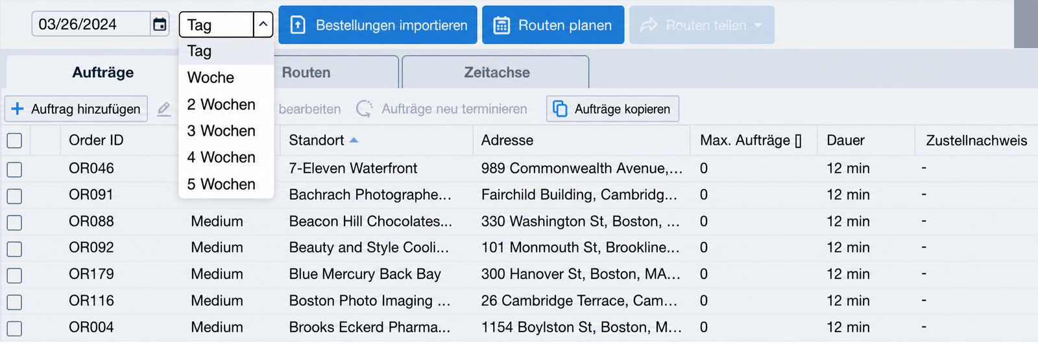The image size is (1038, 344).
Task: Click the Standort sort arrow indicator
Action: click(x=354, y=140)
